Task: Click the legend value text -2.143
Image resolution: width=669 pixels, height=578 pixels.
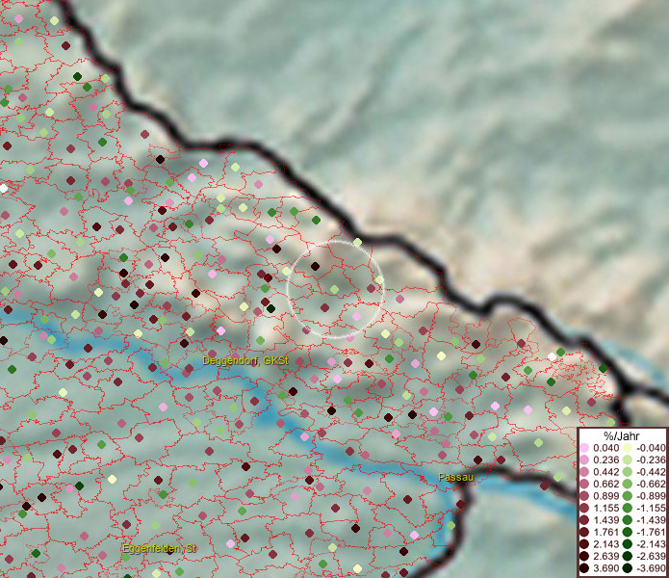Action: coord(651,544)
